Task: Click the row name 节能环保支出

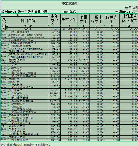Action: (16, 60)
